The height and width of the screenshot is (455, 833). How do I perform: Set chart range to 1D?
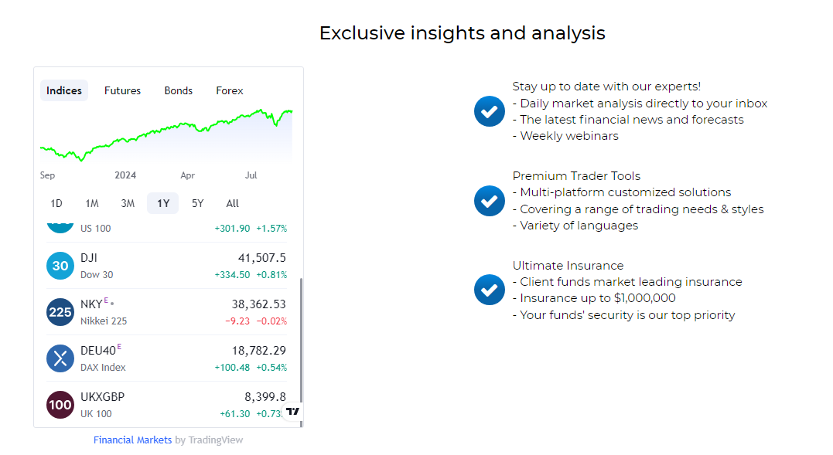tap(56, 203)
